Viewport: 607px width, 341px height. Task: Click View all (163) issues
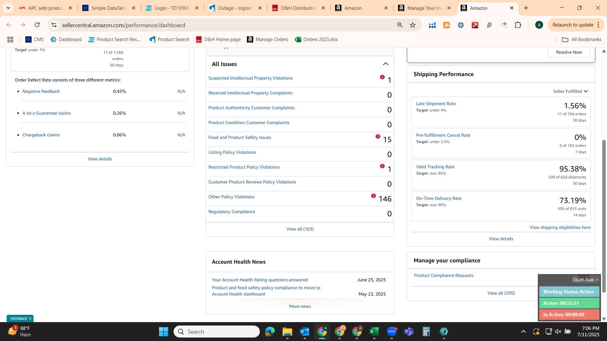[300, 229]
